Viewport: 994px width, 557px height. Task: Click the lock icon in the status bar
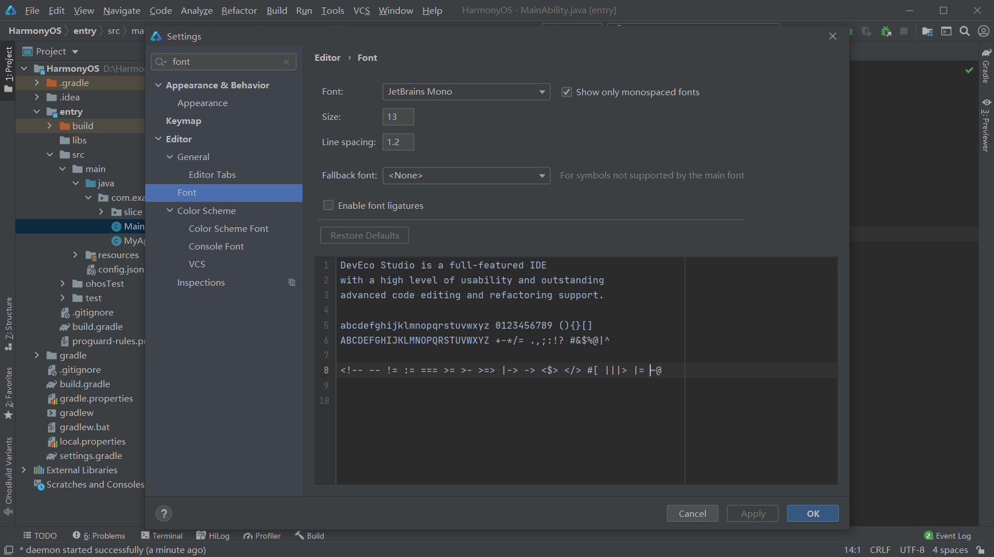point(981,550)
